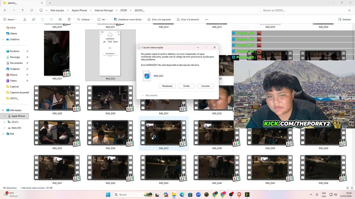
Task: Show hidden system tray icons chevron
Action: click(x=311, y=195)
